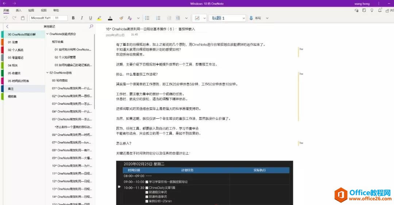Click the clipboard Paste icon
Image resolution: width=394 pixels, height=205 pixels.
(23, 18)
